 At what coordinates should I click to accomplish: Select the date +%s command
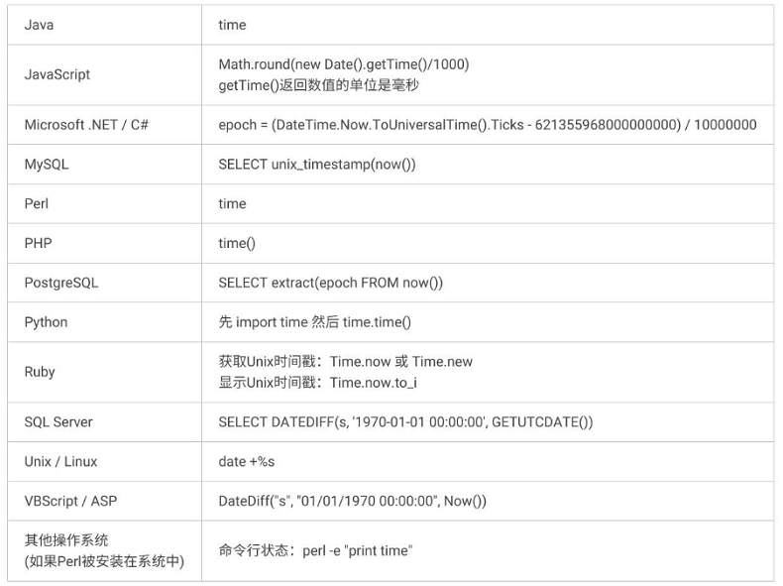click(247, 462)
